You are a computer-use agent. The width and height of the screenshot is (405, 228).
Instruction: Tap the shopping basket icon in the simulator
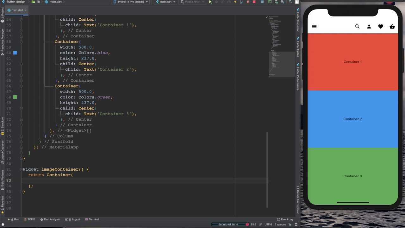(392, 27)
